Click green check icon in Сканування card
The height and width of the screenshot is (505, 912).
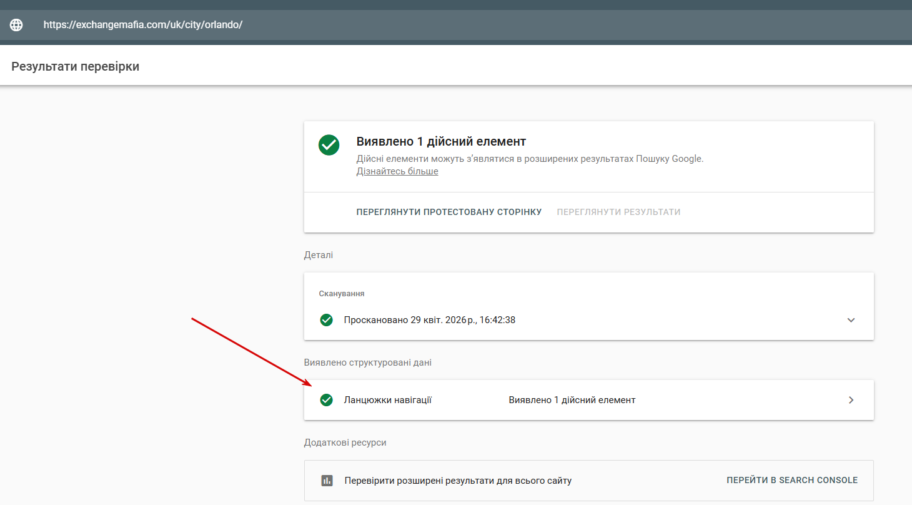(x=326, y=320)
